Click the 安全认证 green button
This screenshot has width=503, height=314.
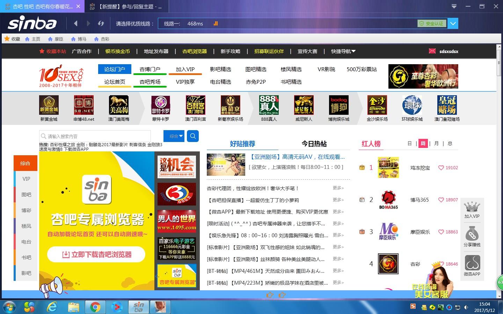[432, 23]
